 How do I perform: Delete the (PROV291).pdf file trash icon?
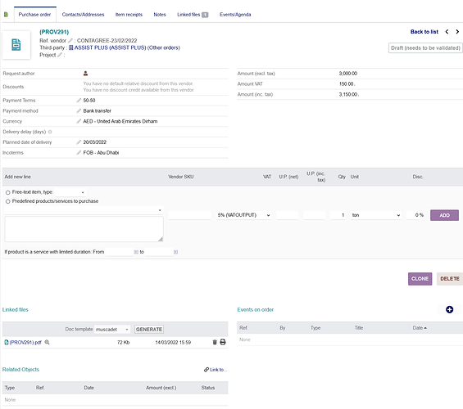pyautogui.click(x=215, y=342)
